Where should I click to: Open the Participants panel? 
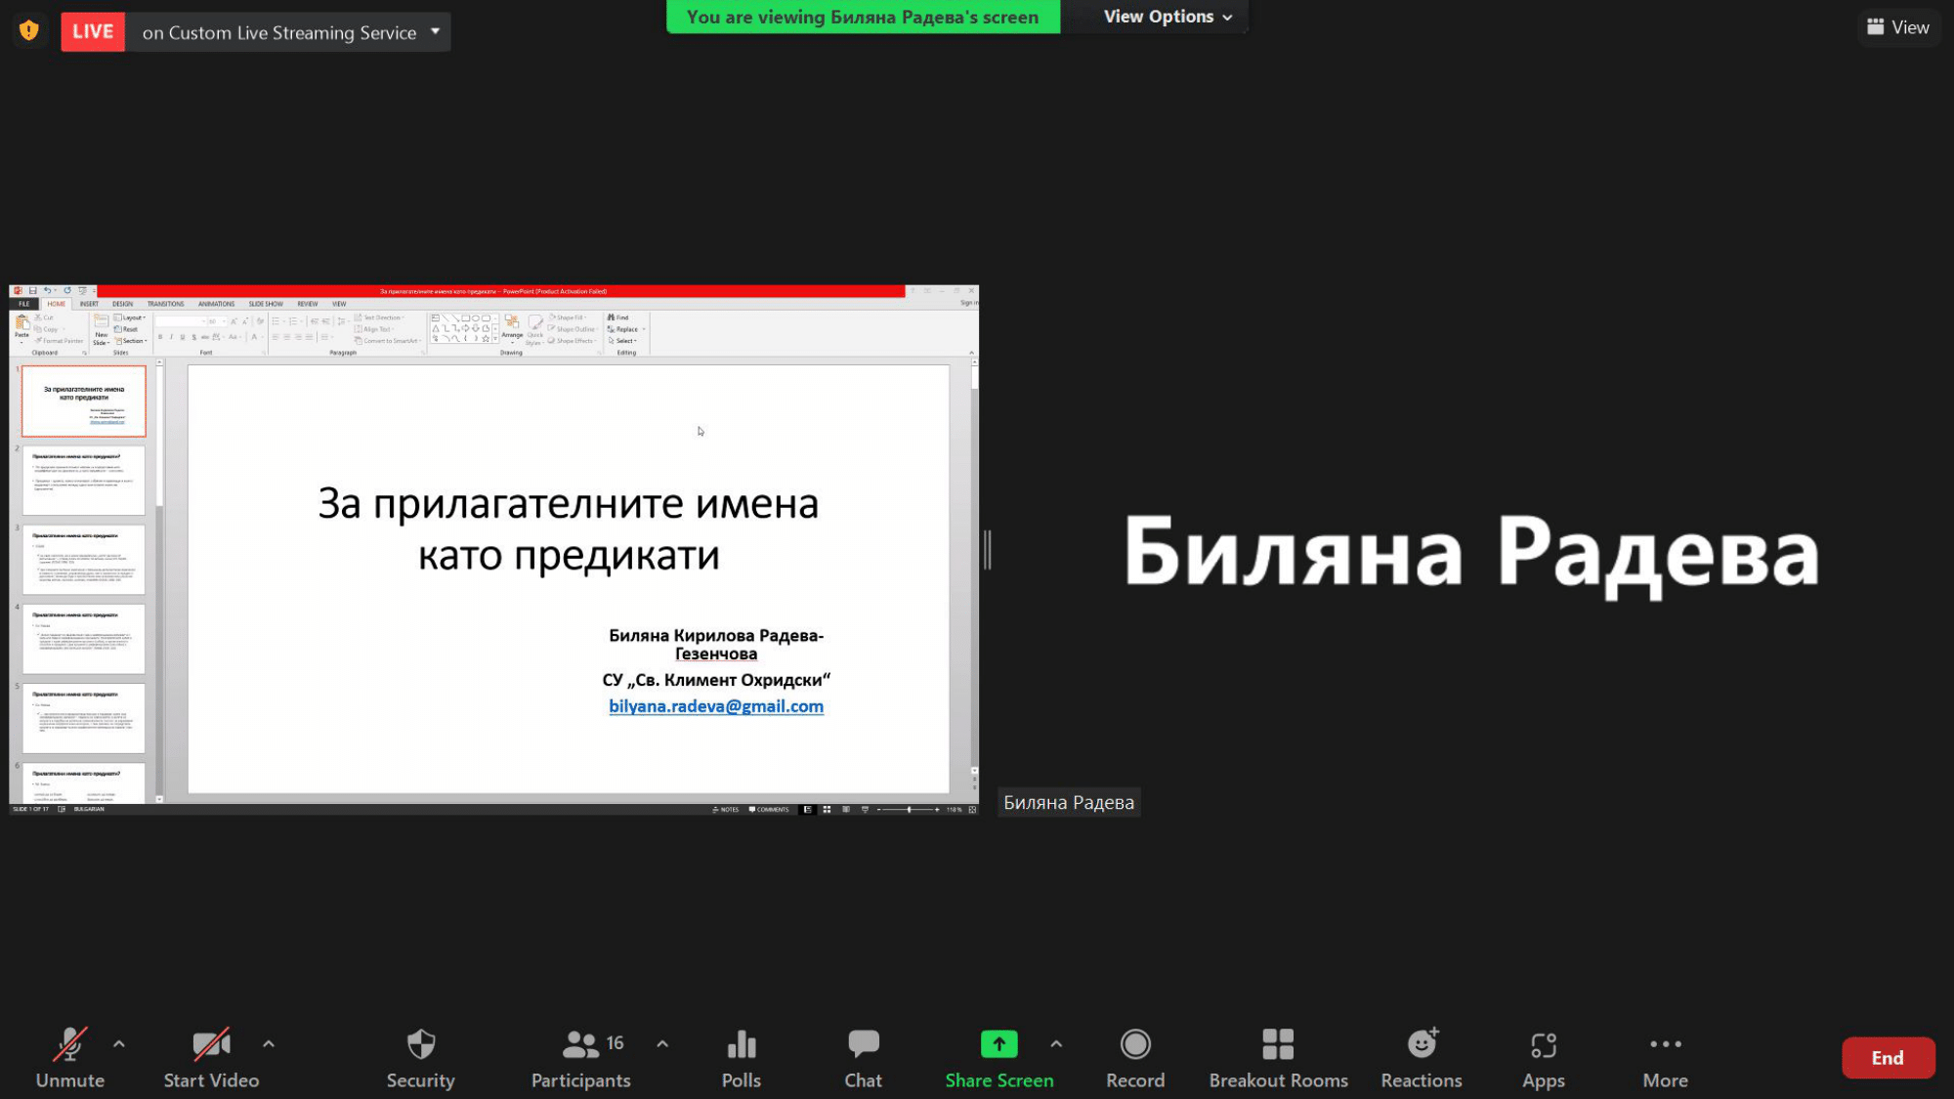pos(580,1057)
